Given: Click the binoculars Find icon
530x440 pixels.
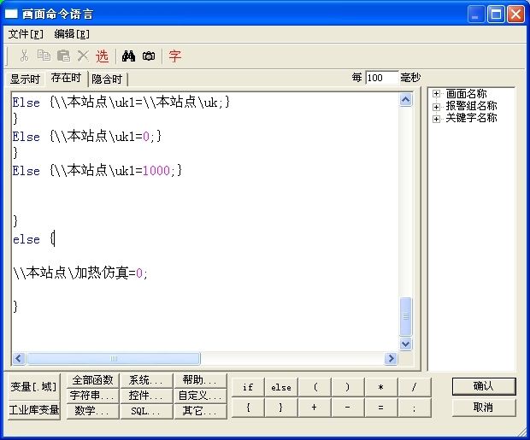Looking at the screenshot, I should coord(128,56).
